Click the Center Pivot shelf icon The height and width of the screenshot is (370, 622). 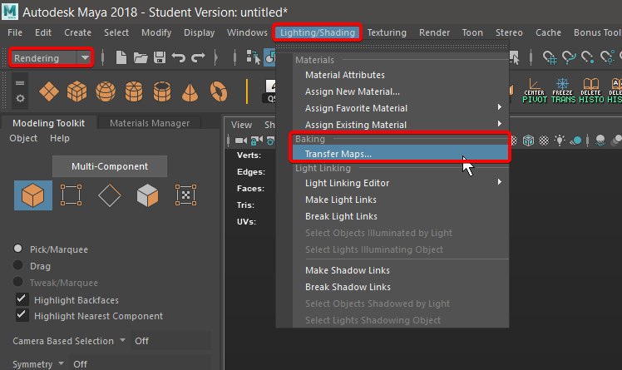click(535, 91)
